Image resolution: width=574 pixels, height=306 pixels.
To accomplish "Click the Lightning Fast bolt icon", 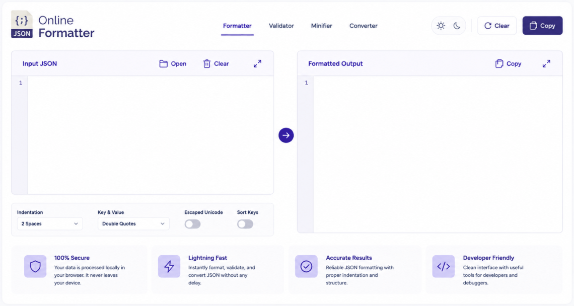I will (x=169, y=266).
